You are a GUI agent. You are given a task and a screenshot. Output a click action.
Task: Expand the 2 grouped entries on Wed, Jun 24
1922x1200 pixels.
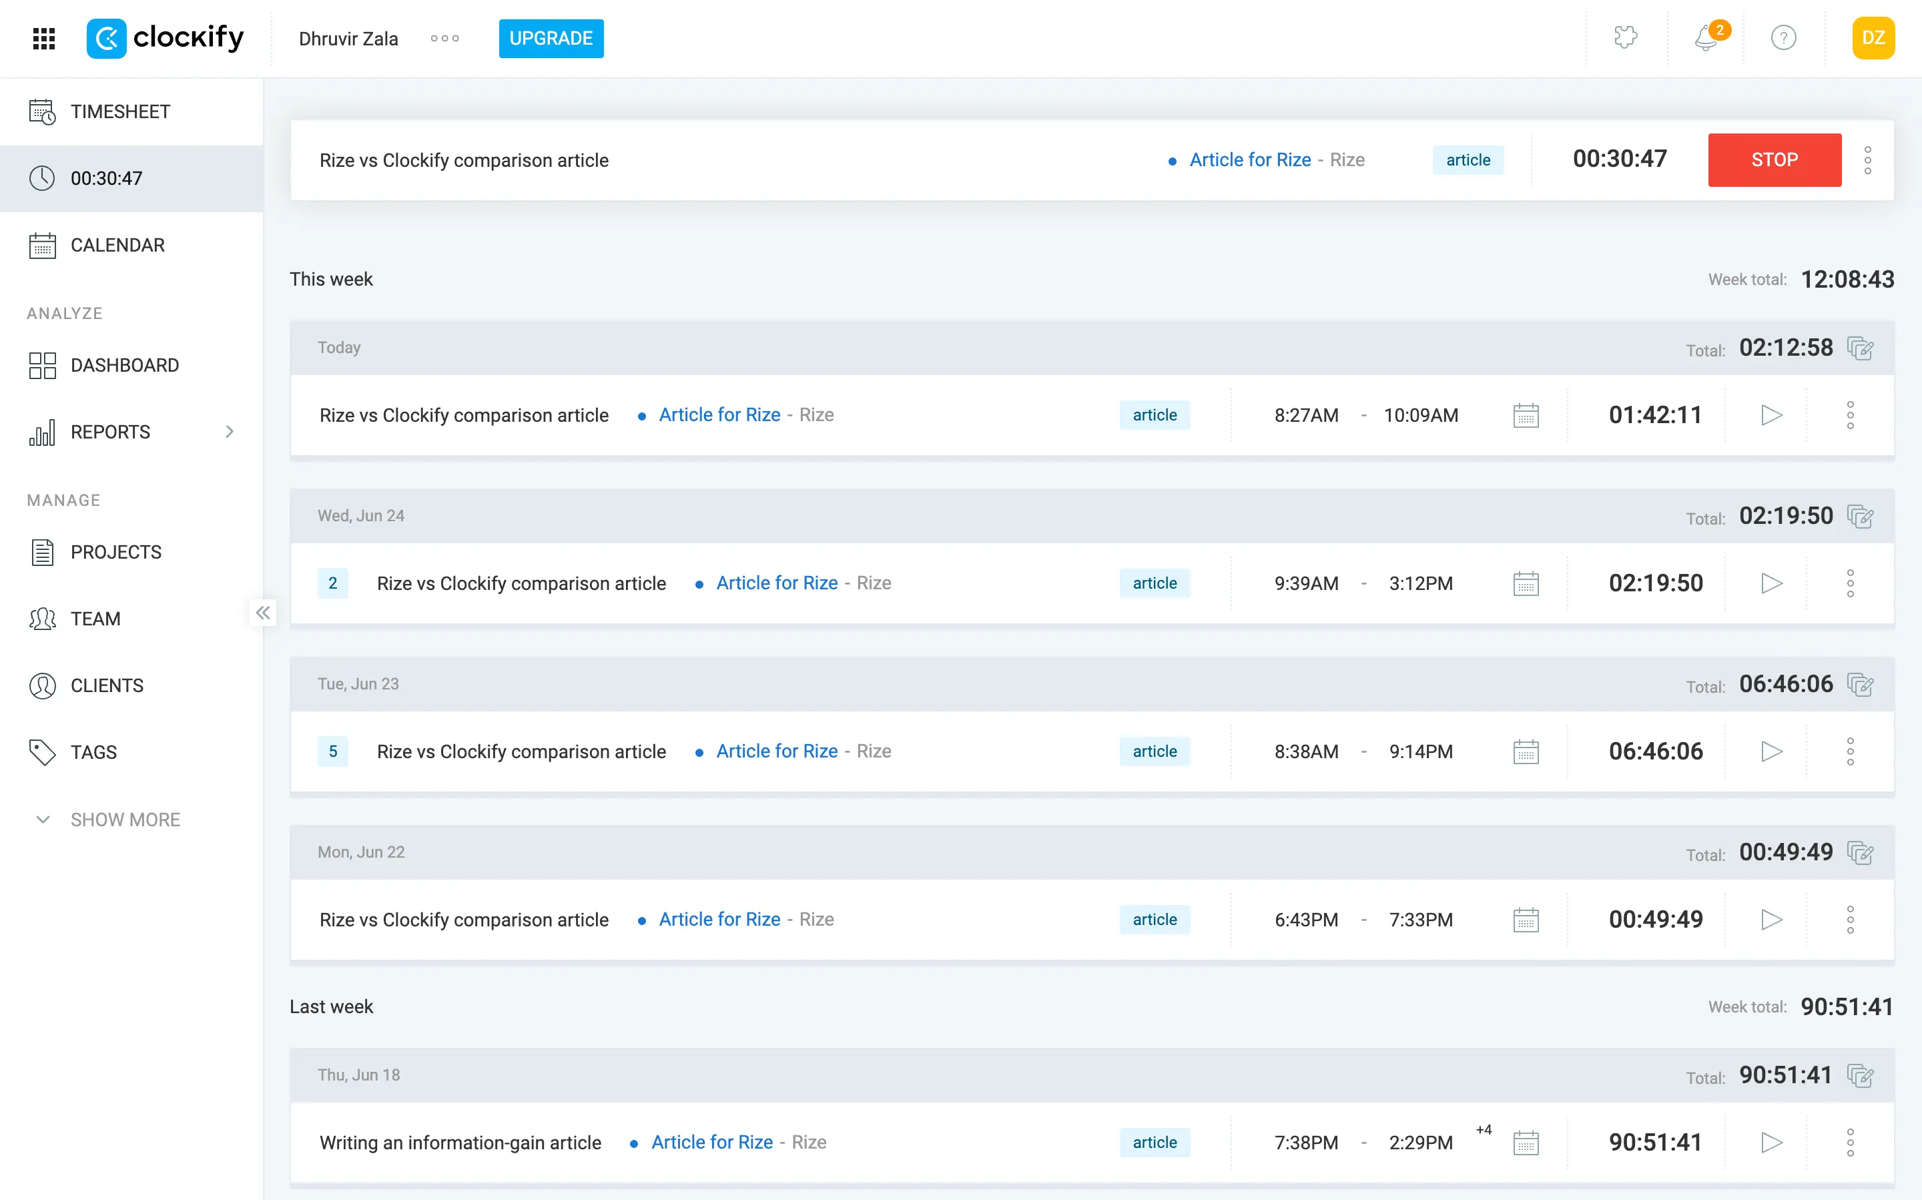point(332,583)
